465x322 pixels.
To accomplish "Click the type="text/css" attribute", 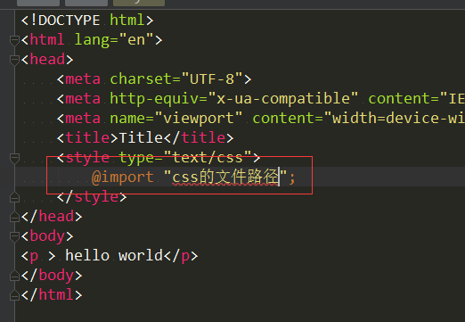I will 185,158.
